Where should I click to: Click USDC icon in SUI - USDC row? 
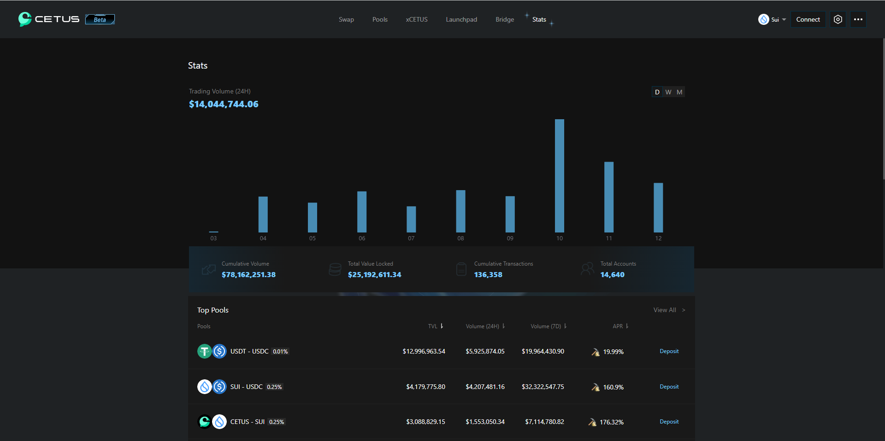219,387
